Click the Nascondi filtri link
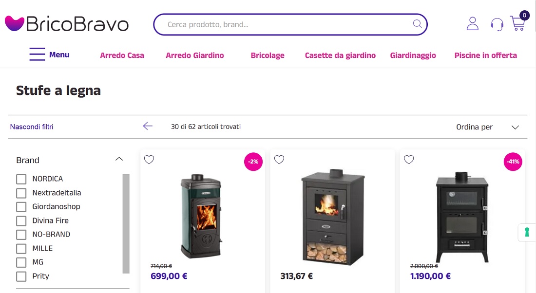The height and width of the screenshot is (293, 536). click(x=32, y=127)
